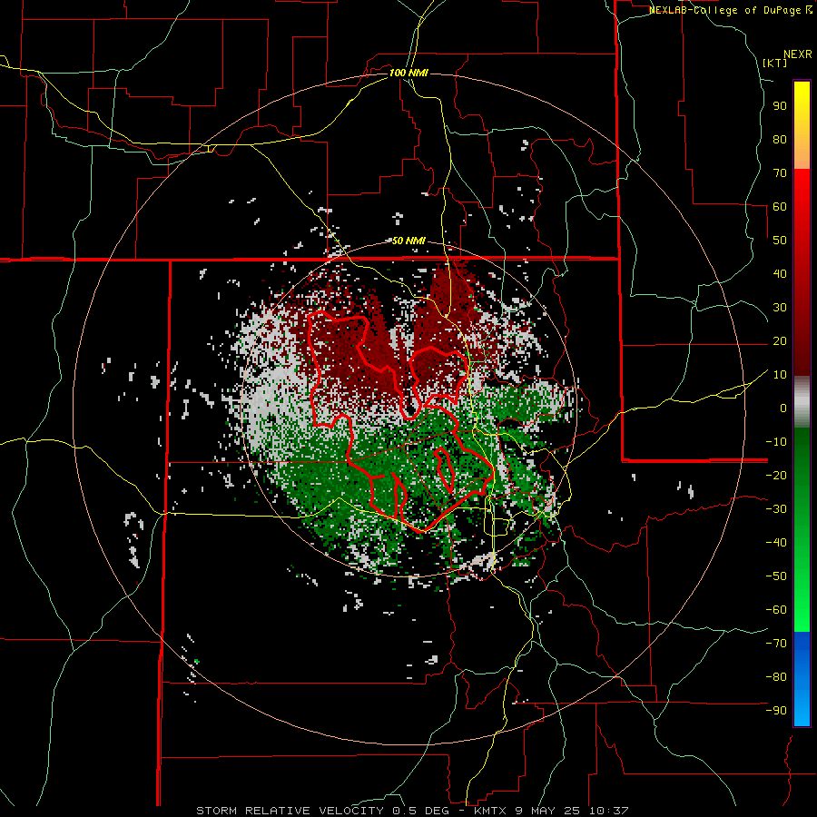
Task: Click the -10 scale value
Action: [x=776, y=442]
